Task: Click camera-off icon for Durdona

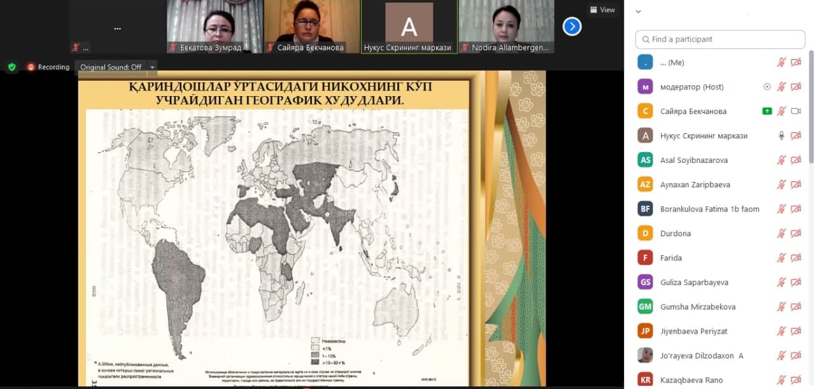Action: pyautogui.click(x=796, y=234)
